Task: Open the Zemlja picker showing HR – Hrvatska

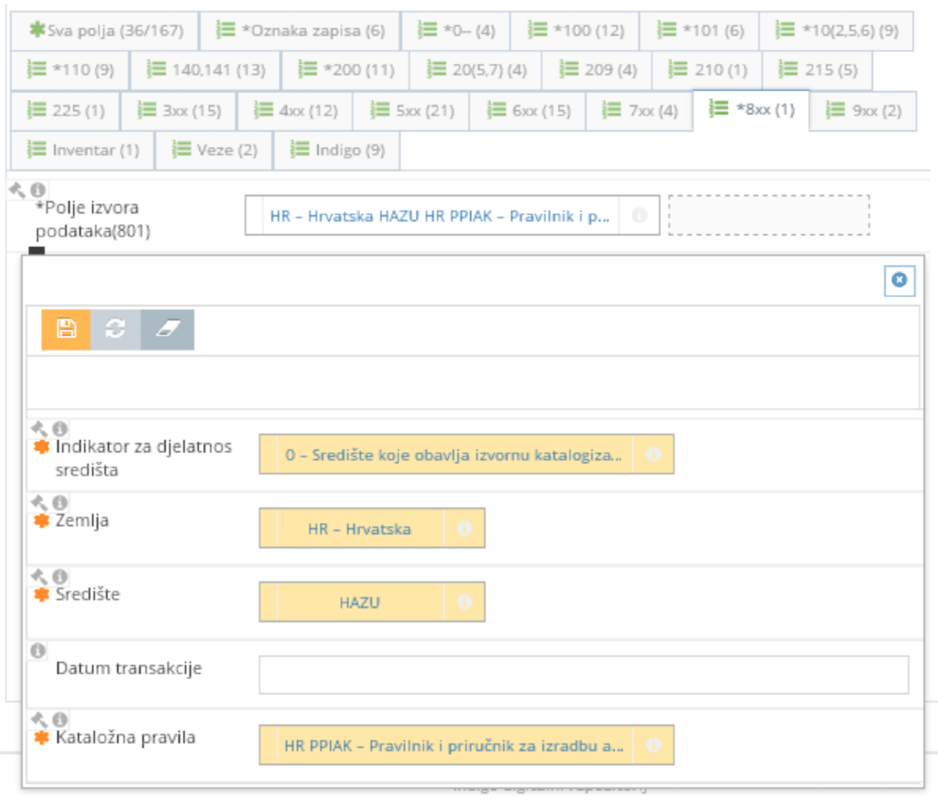Action: (x=359, y=528)
